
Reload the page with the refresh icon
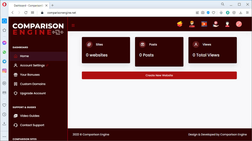26,13
